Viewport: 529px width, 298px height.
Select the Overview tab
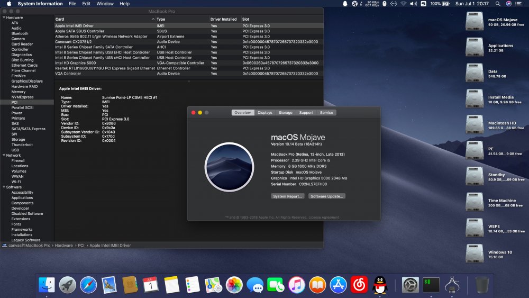point(243,113)
